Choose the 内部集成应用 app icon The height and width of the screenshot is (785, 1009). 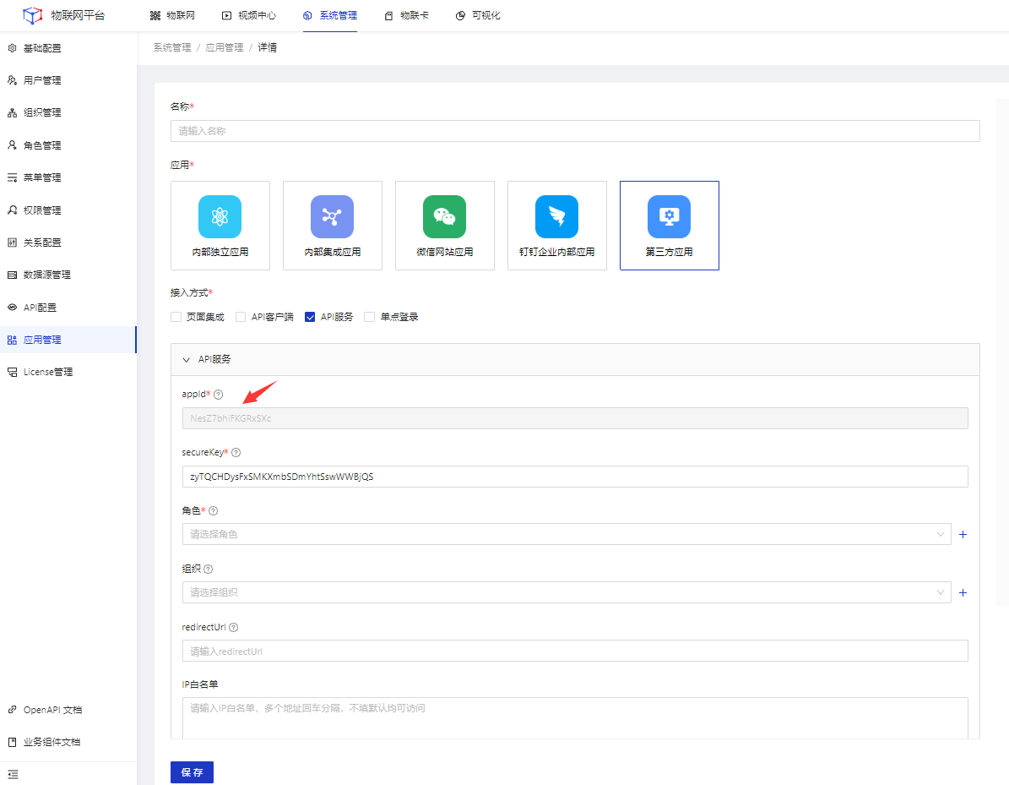(x=332, y=217)
